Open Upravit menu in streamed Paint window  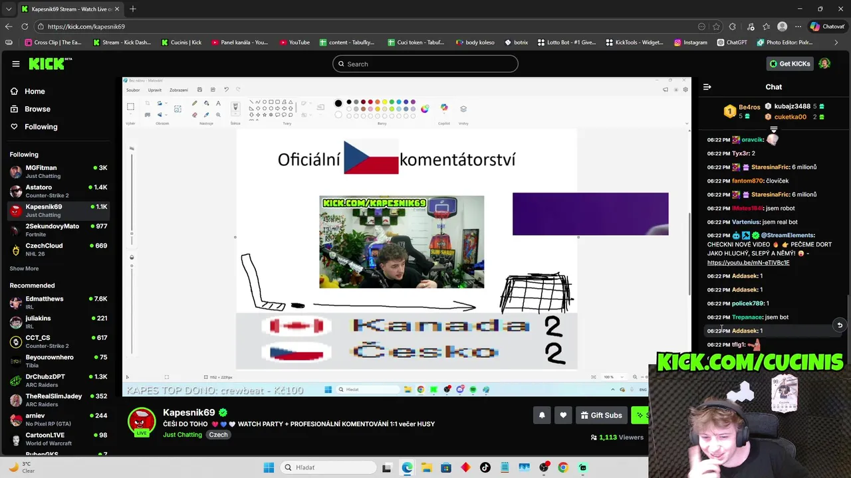[x=155, y=90]
